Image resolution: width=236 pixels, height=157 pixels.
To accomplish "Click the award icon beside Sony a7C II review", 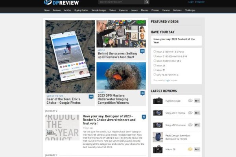I will (x=190, y=125).
